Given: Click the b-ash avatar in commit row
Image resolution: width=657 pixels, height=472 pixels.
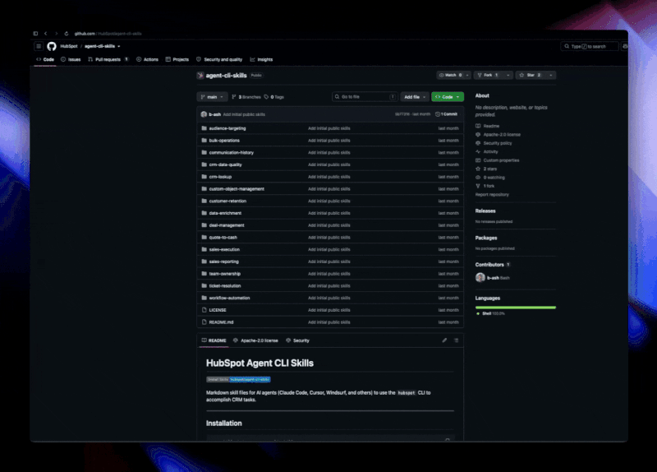Looking at the screenshot, I should (x=204, y=114).
